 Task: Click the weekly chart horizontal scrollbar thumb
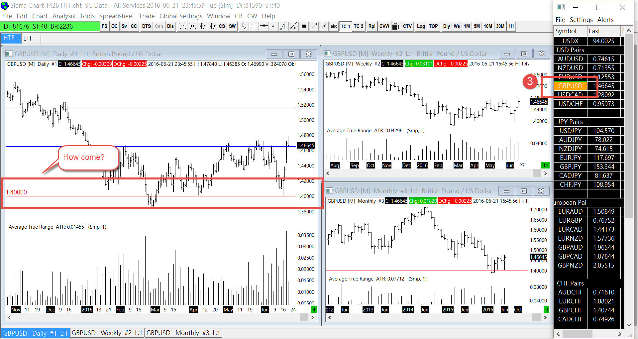coord(537,173)
